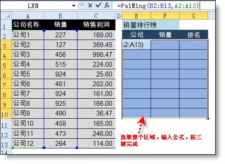Click cell containing 公司8
This screenshot has height=164, width=225.
(28, 104)
